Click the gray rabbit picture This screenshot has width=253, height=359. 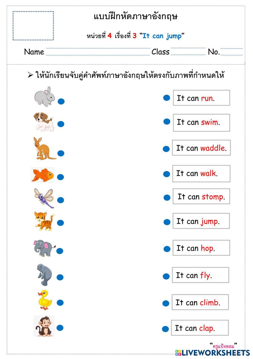(x=45, y=97)
